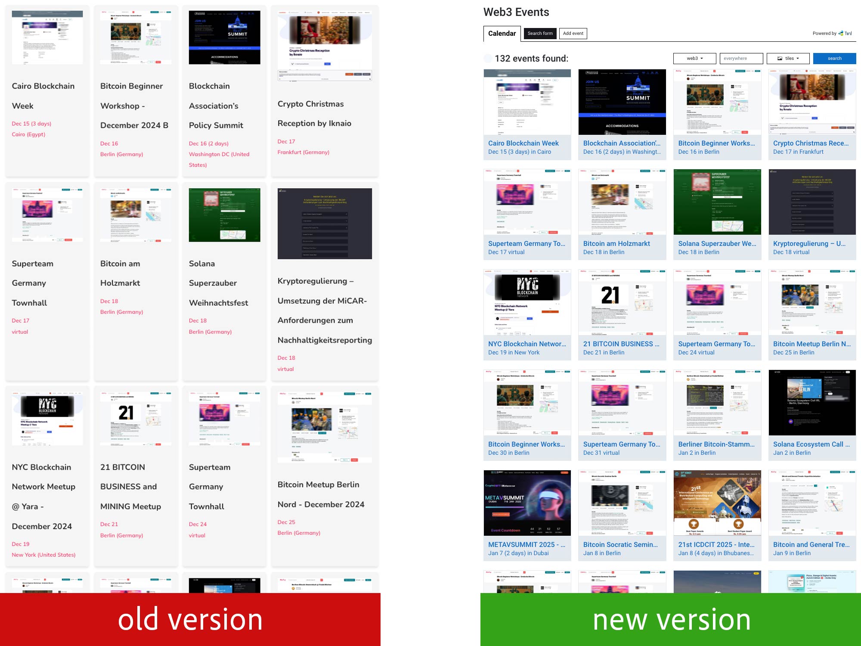Open Bitcoin Socratic Semin... Jan 8 link
The width and height of the screenshot is (861, 646).
click(x=620, y=544)
